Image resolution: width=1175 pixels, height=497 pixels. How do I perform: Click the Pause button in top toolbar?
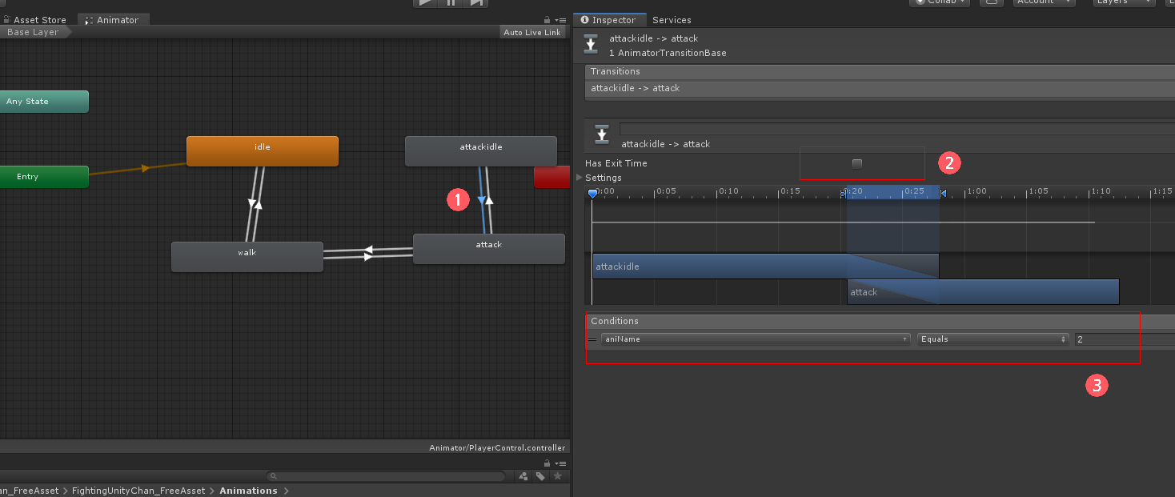(x=451, y=2)
